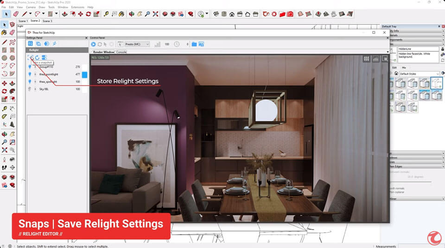Select the Select arrow tool in the left toolbar
This screenshot has width=445, height=248.
(x=5, y=25)
